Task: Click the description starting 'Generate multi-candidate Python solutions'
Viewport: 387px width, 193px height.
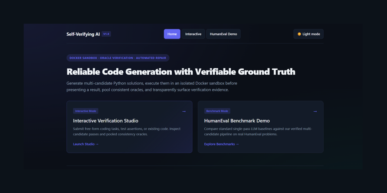Action: [152, 86]
